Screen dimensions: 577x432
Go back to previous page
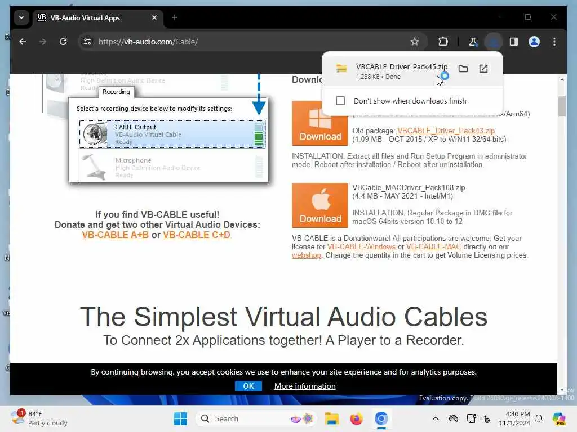(23, 42)
